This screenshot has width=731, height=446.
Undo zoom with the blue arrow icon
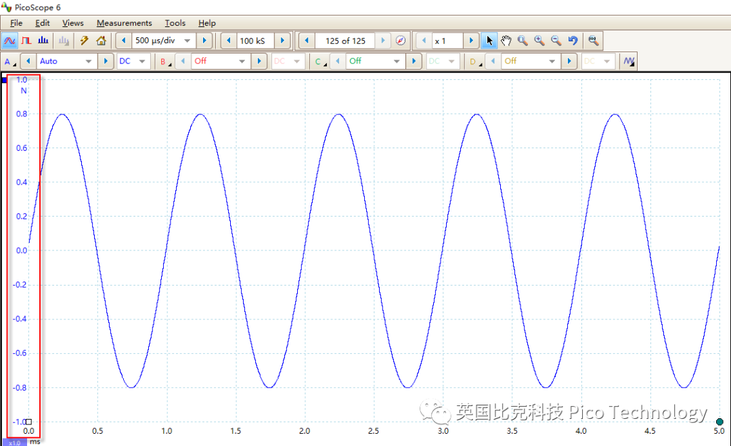tap(573, 41)
